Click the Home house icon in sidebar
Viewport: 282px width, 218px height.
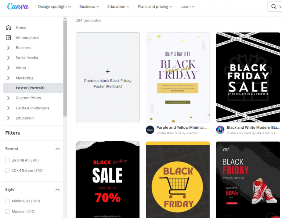[8, 27]
